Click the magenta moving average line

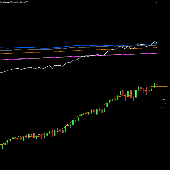point(79,56)
